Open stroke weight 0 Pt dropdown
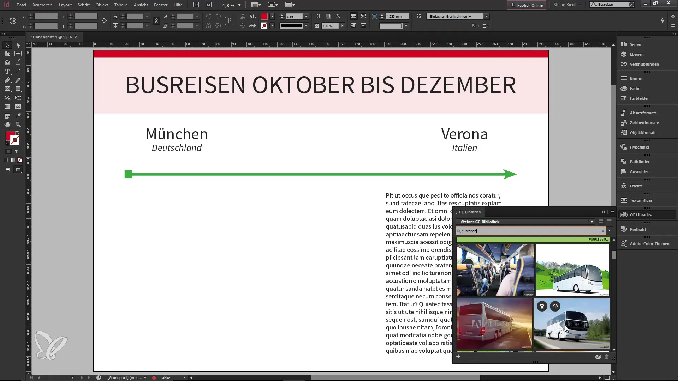 pos(306,17)
